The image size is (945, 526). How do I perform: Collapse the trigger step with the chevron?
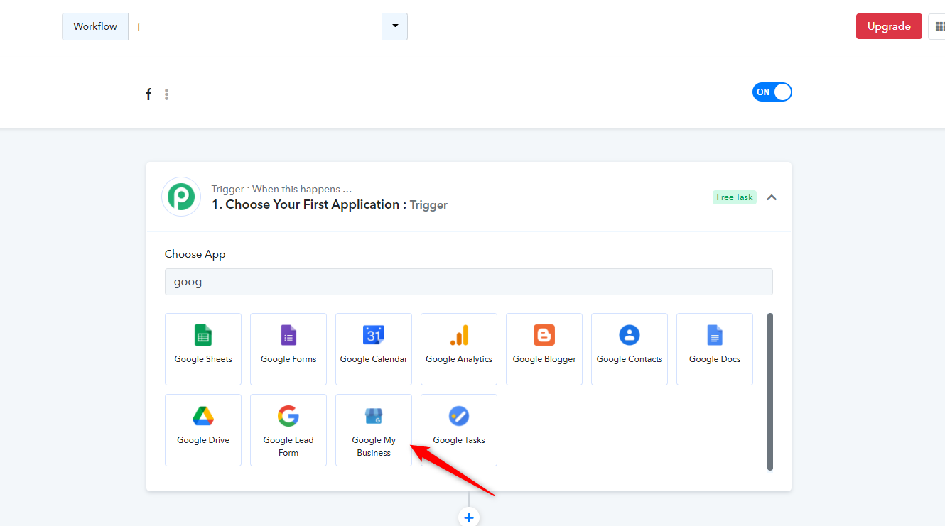coord(772,197)
